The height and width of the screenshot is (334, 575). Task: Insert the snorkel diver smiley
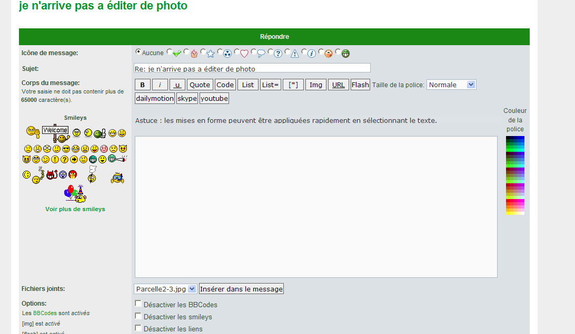117,179
